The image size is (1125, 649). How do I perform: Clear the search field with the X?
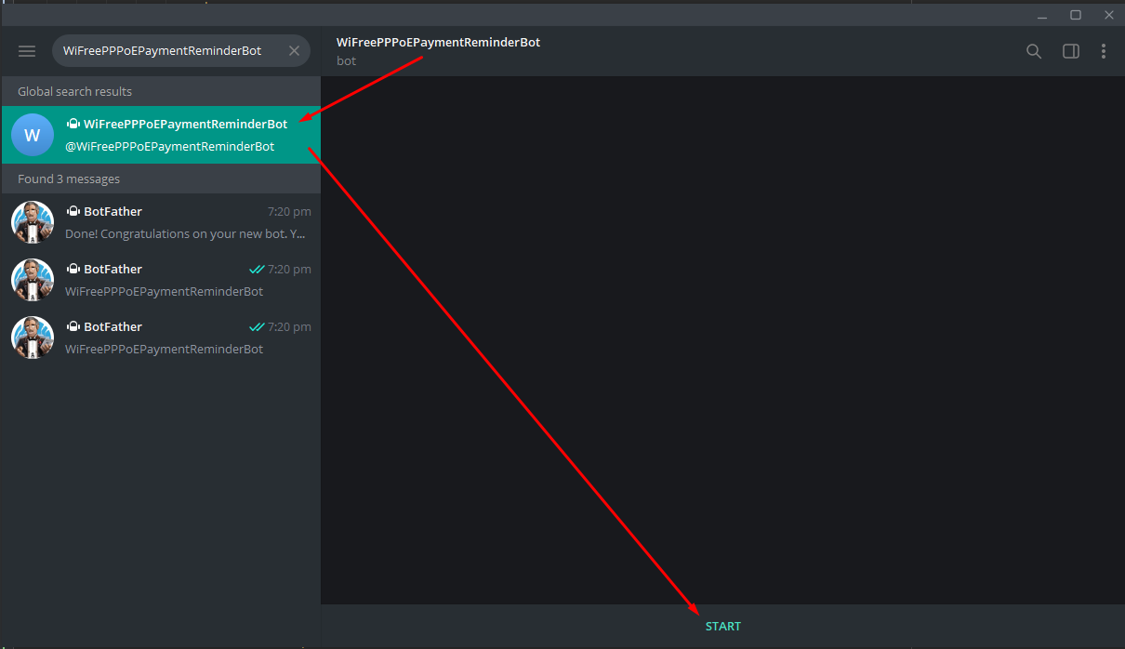click(x=294, y=51)
